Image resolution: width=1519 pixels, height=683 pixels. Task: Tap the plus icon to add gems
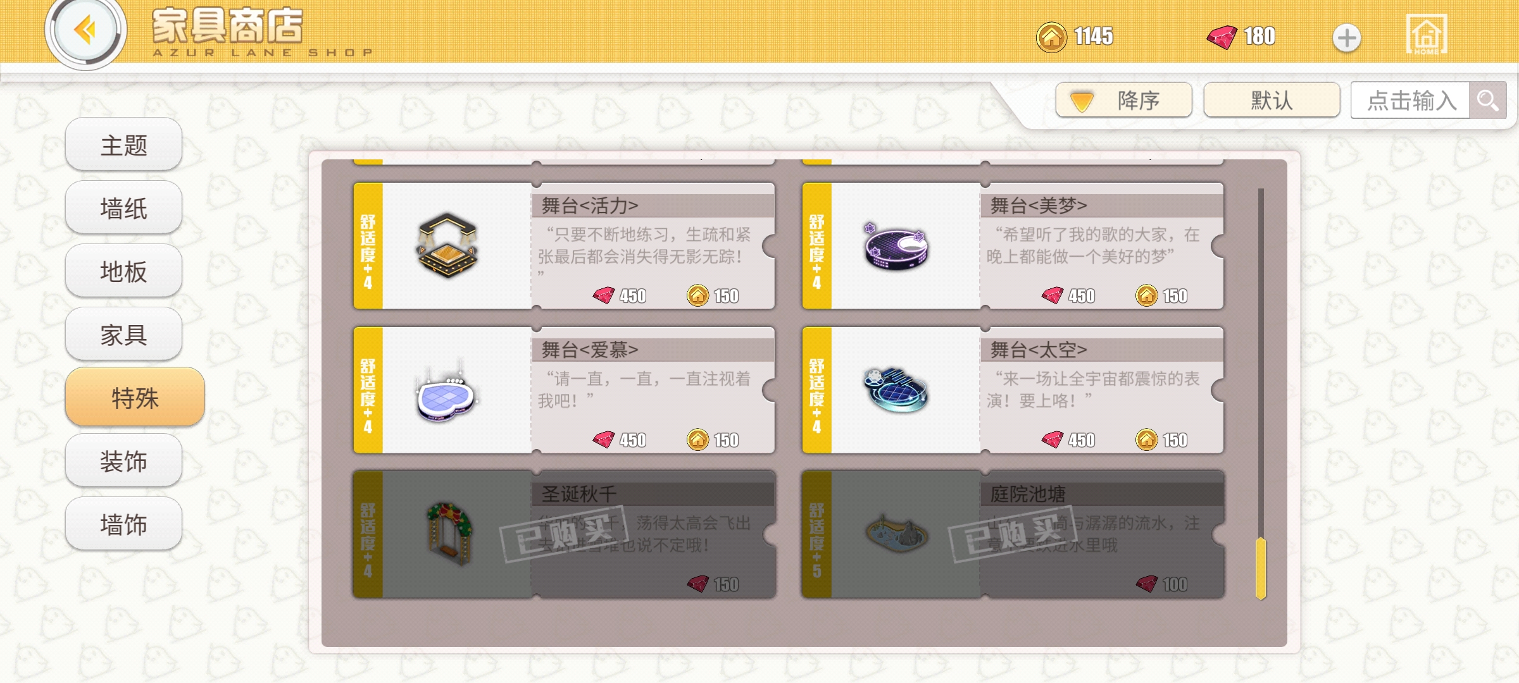click(1346, 38)
